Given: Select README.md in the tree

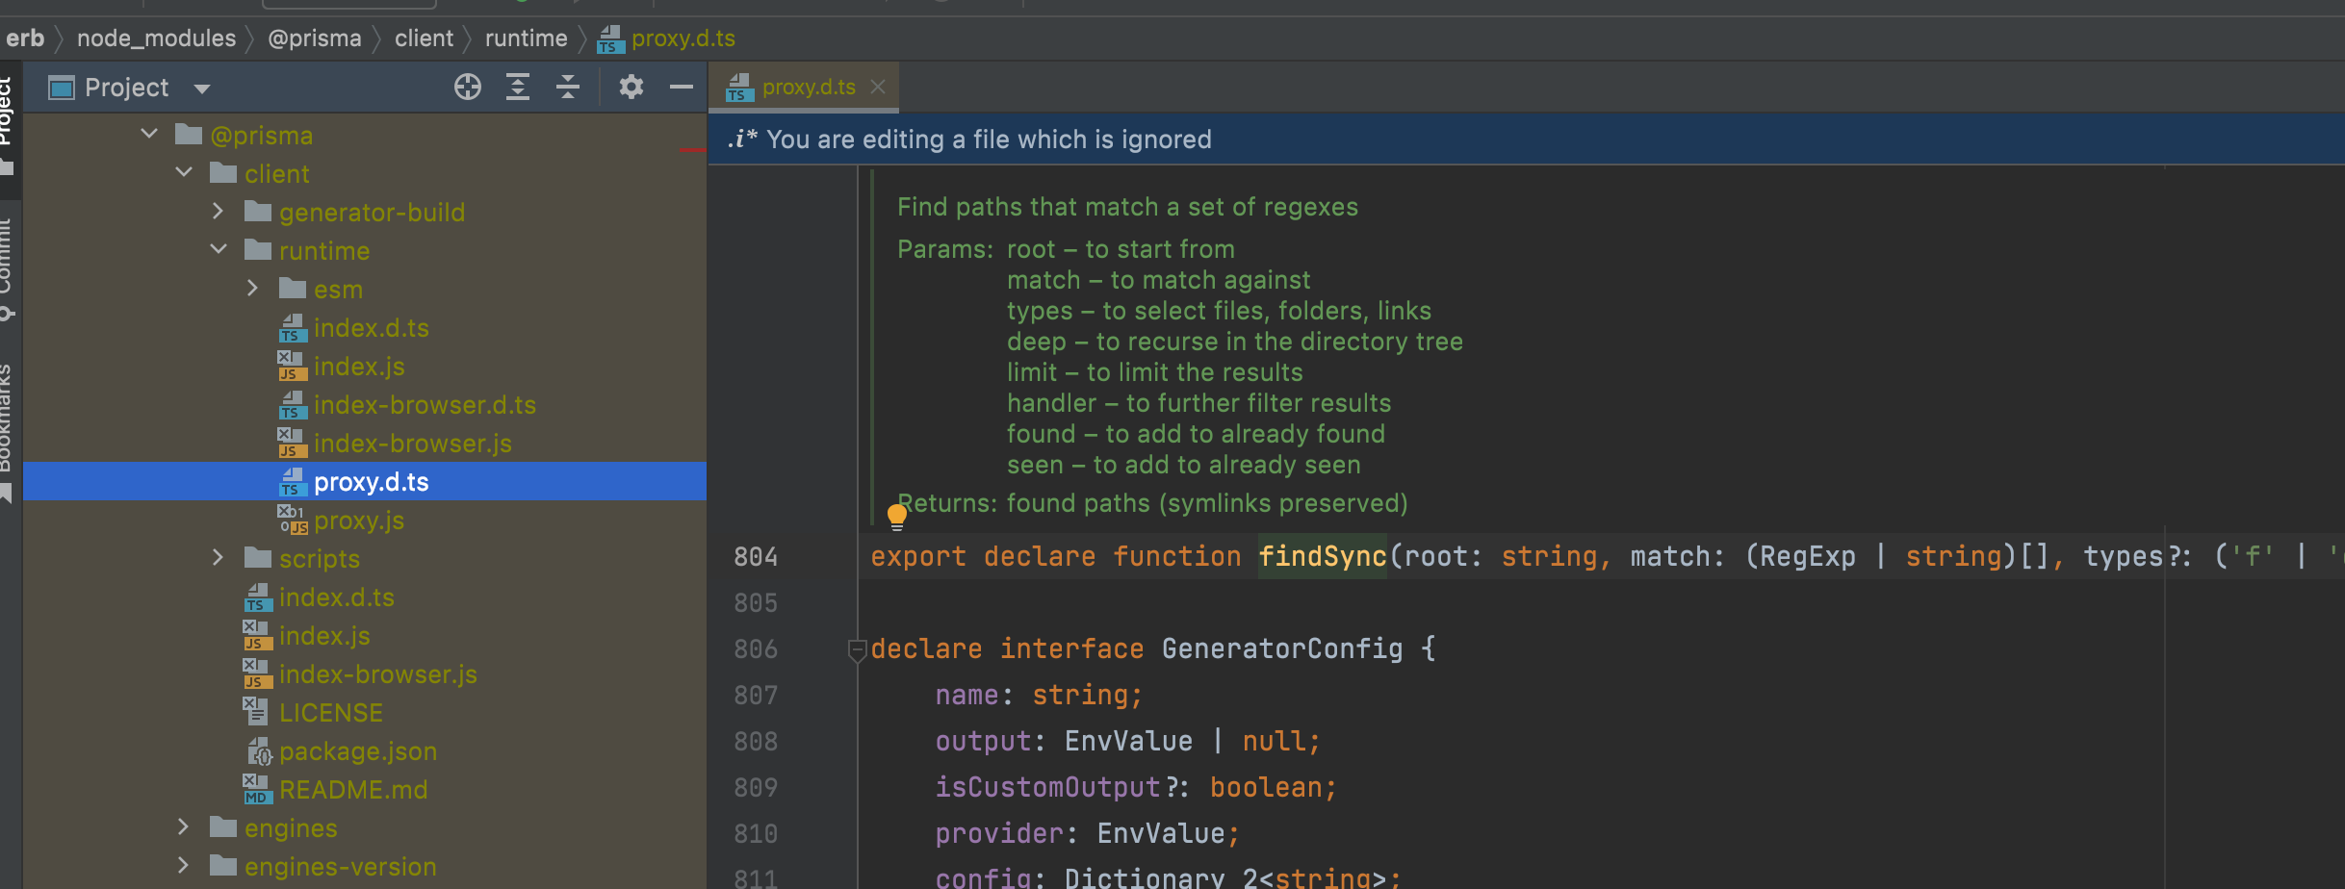Looking at the screenshot, I should [x=352, y=790].
